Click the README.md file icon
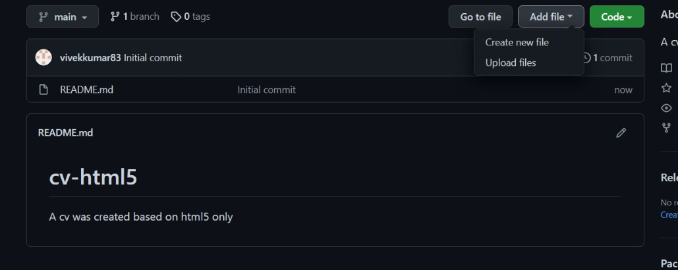This screenshot has width=678, height=270. [x=43, y=90]
